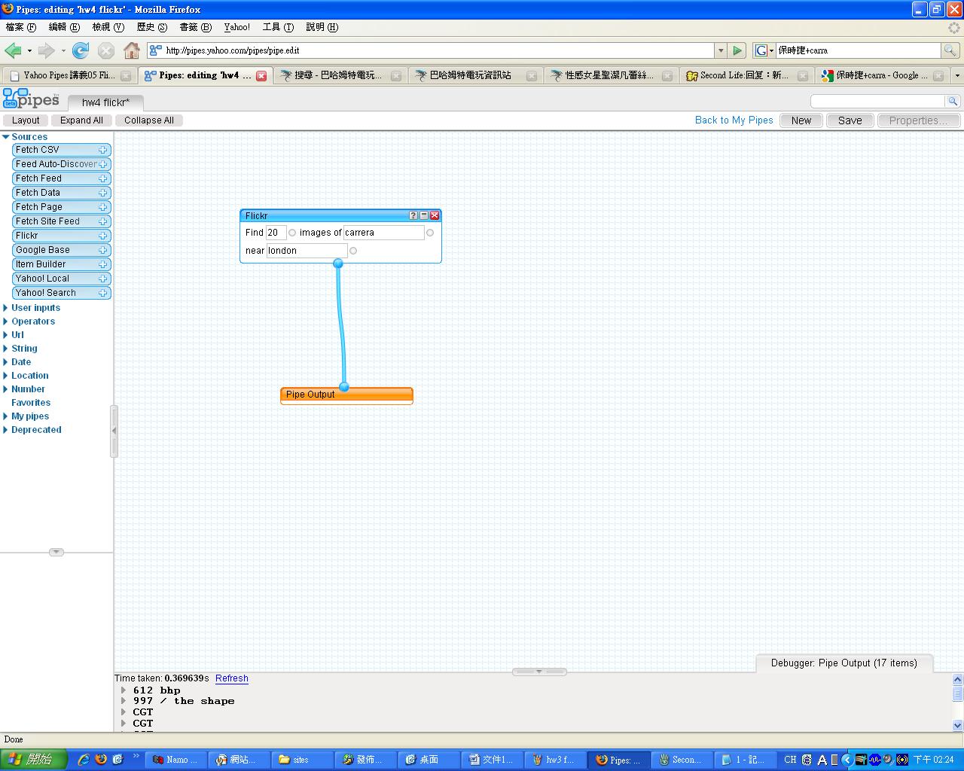Click the Back to My Pipes link
964x771 pixels.
(734, 120)
